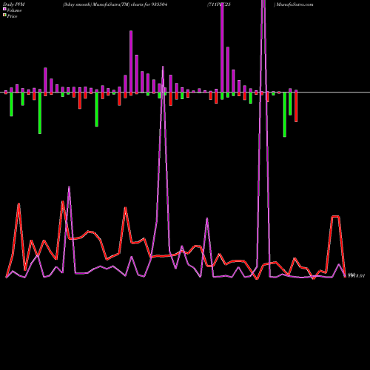
Task: Click the chart heading mentioning 935504
Action: (115, 4)
